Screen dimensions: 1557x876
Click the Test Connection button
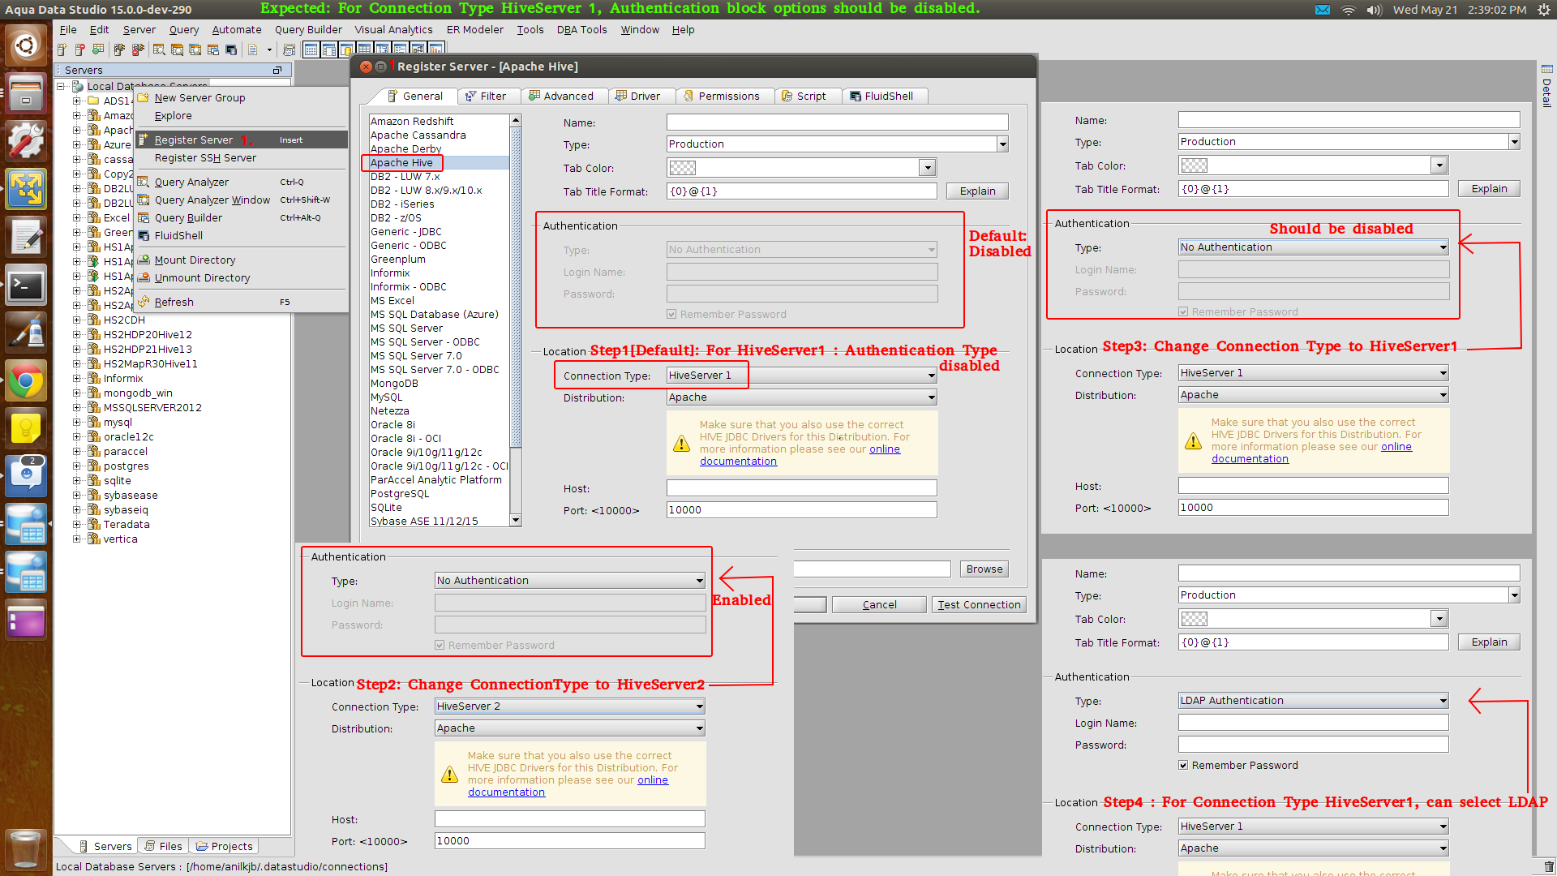979,605
